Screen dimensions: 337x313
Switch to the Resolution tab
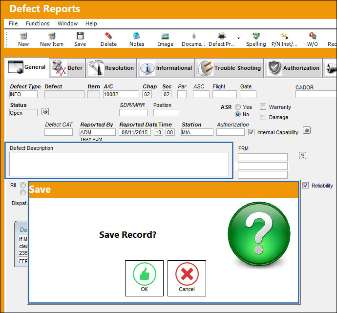(111, 68)
